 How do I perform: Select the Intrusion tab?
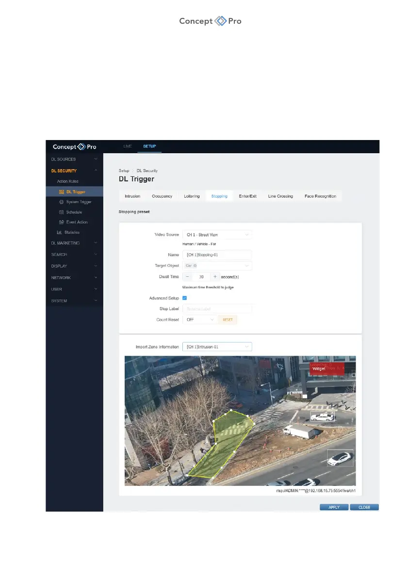(132, 196)
